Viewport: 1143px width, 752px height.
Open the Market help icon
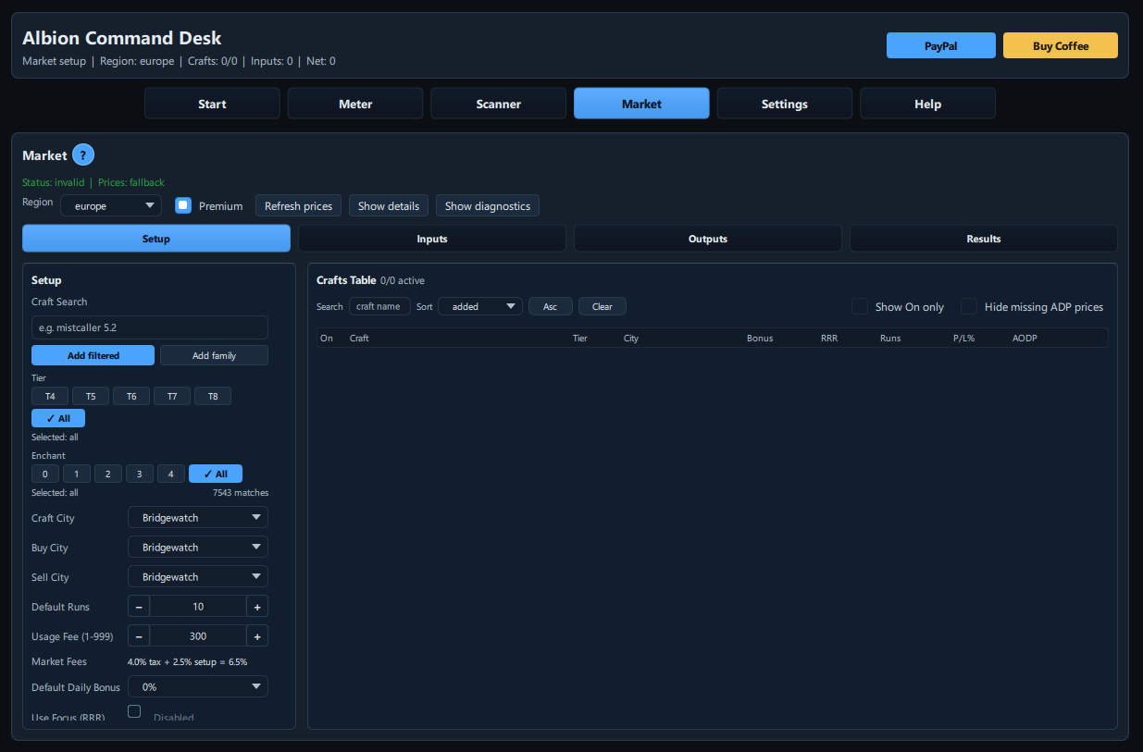[82, 154]
